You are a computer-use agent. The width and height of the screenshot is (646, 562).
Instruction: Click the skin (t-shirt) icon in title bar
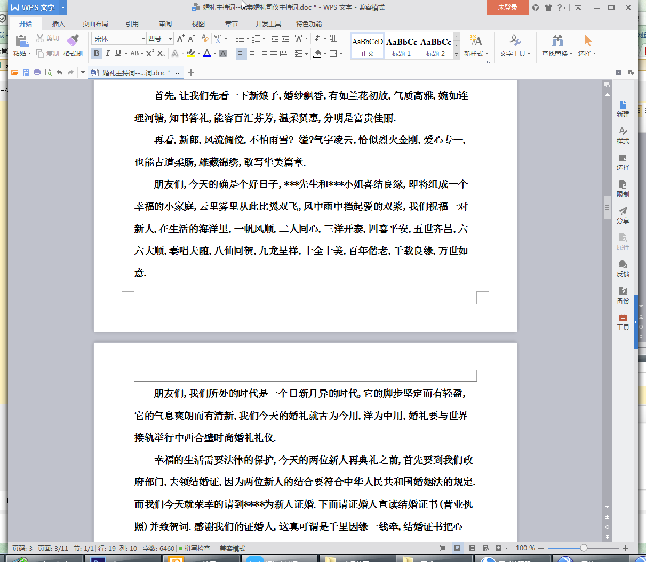point(548,7)
